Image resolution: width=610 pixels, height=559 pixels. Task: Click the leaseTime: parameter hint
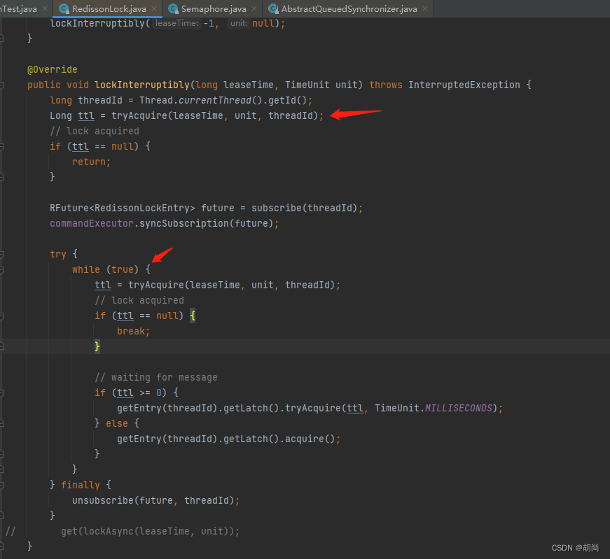point(177,23)
